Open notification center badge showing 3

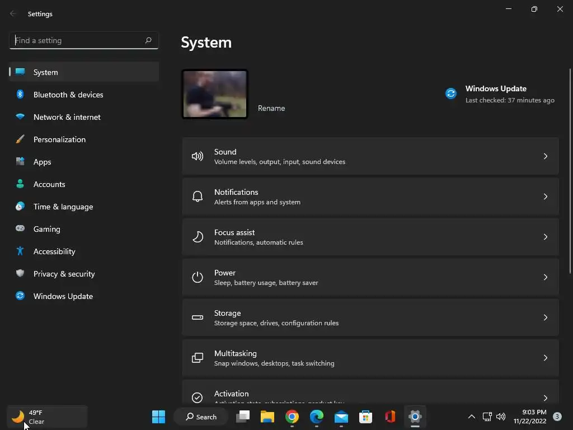(x=557, y=417)
